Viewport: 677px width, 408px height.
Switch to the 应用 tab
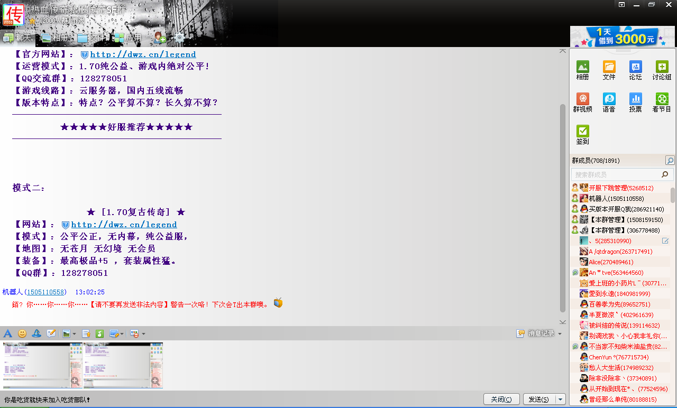pyautogui.click(x=128, y=38)
